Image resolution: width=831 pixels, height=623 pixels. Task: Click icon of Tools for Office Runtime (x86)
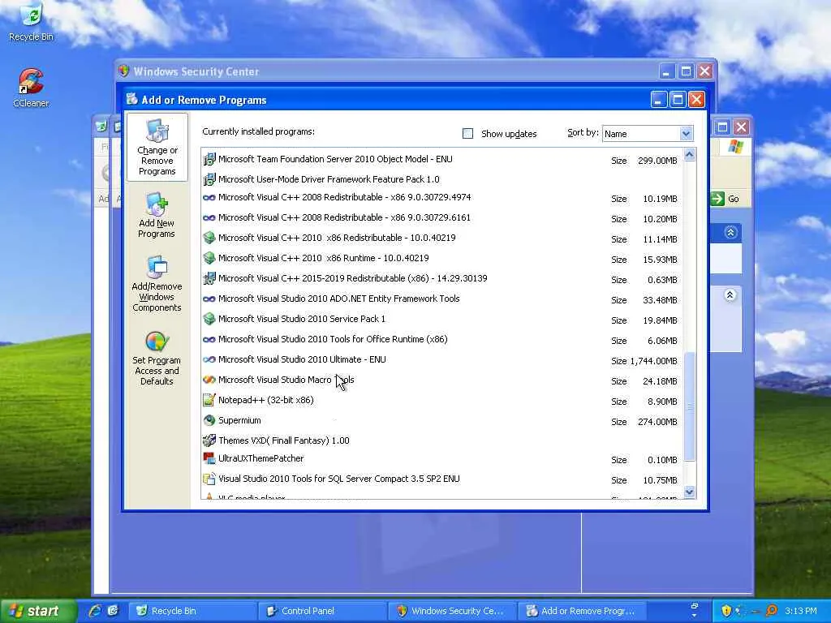(x=209, y=340)
